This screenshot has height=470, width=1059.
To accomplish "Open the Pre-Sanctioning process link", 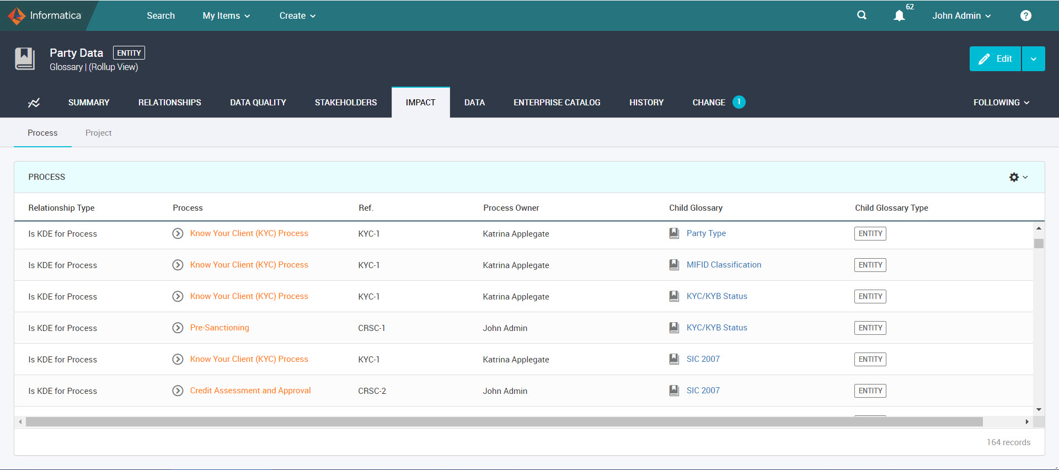I will 220,328.
